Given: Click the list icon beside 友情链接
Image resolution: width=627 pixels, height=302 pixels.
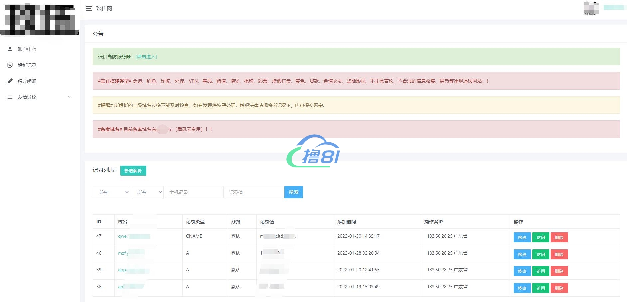Looking at the screenshot, I should [10, 97].
